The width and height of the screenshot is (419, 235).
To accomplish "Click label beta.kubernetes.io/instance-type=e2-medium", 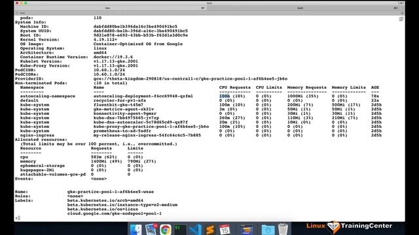I will [122, 204].
